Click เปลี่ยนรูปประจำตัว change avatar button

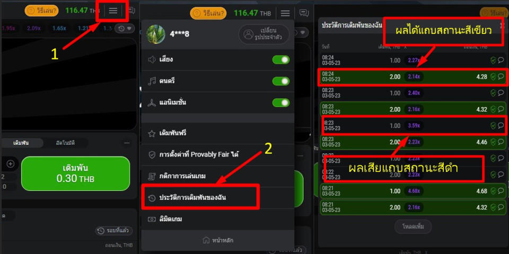click(x=264, y=34)
